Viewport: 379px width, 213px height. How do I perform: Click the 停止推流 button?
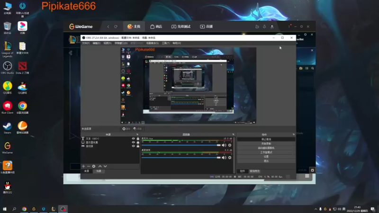266,139
